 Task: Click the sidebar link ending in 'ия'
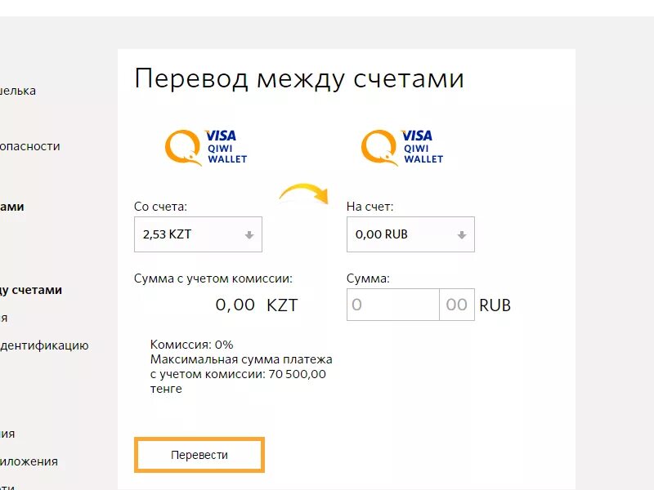coord(7,434)
